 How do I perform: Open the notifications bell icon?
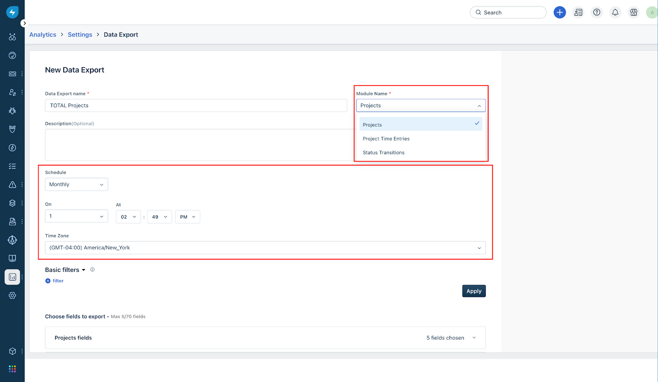(x=615, y=12)
